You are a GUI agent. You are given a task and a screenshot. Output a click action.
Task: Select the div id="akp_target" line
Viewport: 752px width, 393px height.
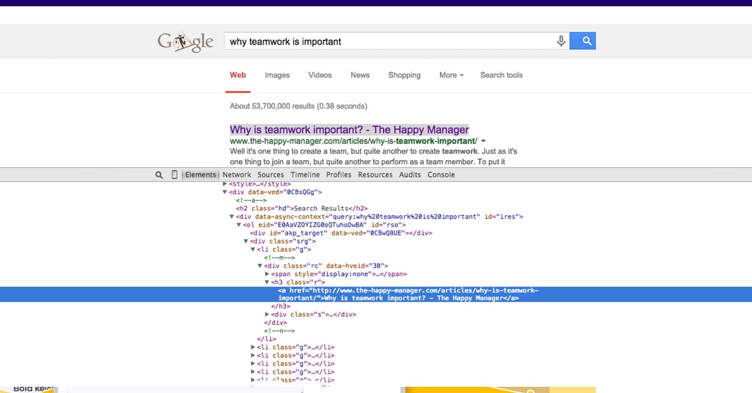point(341,233)
